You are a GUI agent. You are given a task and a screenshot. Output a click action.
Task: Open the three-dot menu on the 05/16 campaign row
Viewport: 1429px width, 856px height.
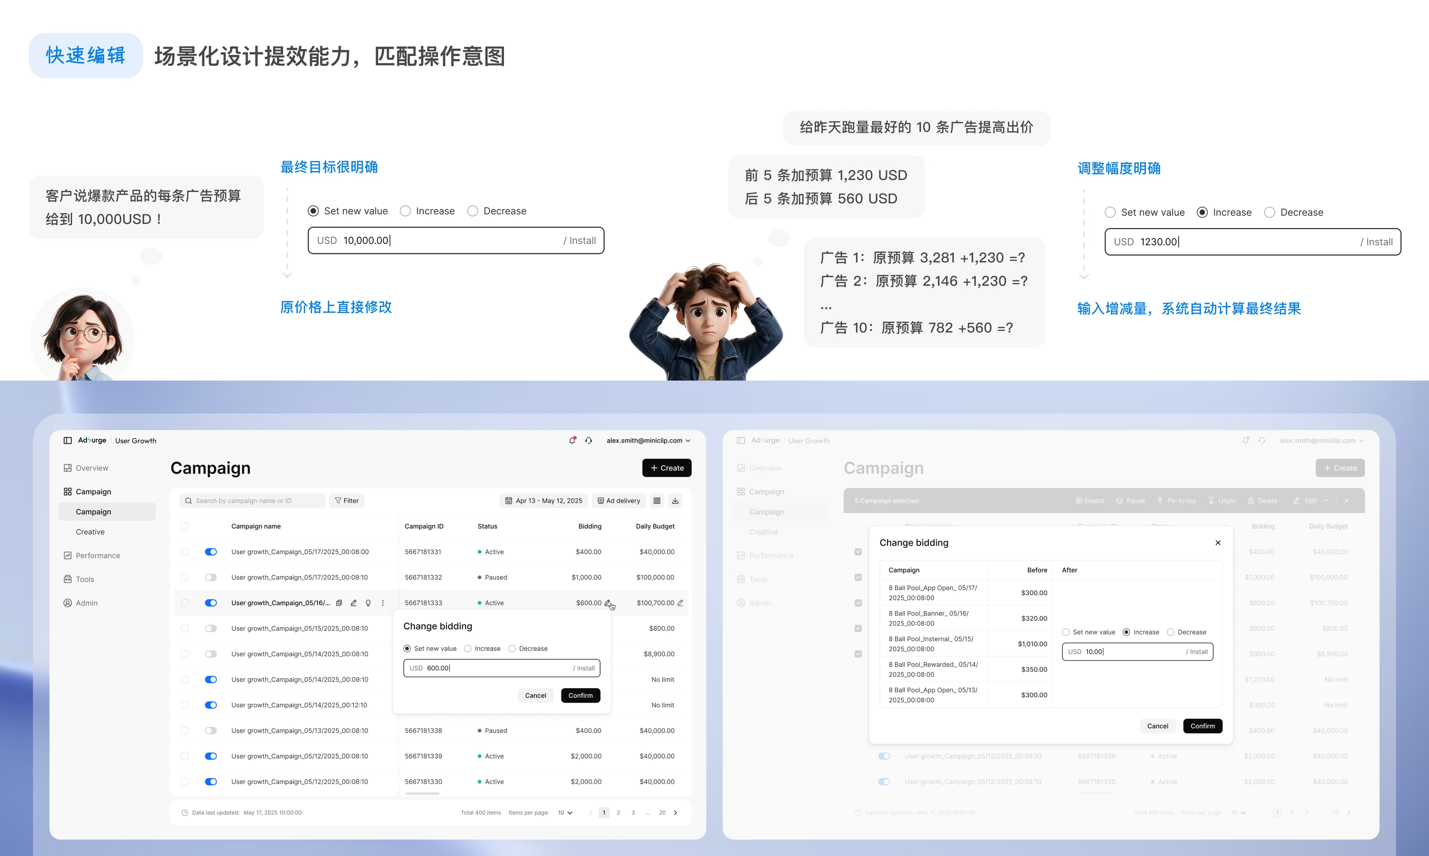(x=383, y=603)
